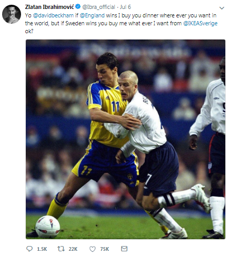Viewport: 229px width, 255px height.
Task: Click the @Ibra_official handle
Action: [x=98, y=7]
